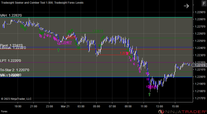Click the white right arrow scroll icon
Image resolution: width=207 pixels, height=114 pixels.
click(x=186, y=6)
